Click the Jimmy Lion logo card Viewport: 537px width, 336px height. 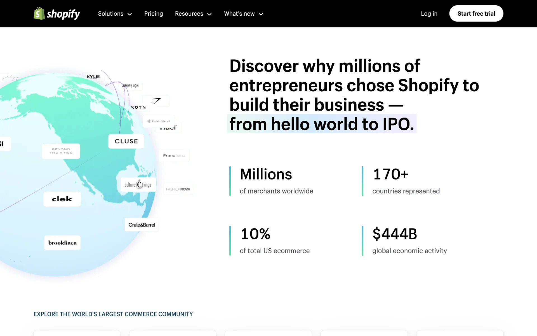130,86
